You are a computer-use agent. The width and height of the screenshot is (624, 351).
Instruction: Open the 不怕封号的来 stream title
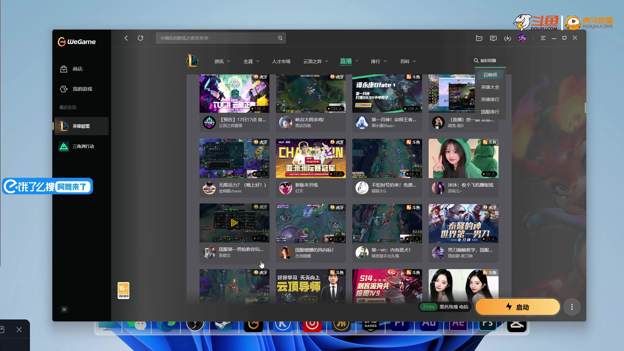point(394,185)
